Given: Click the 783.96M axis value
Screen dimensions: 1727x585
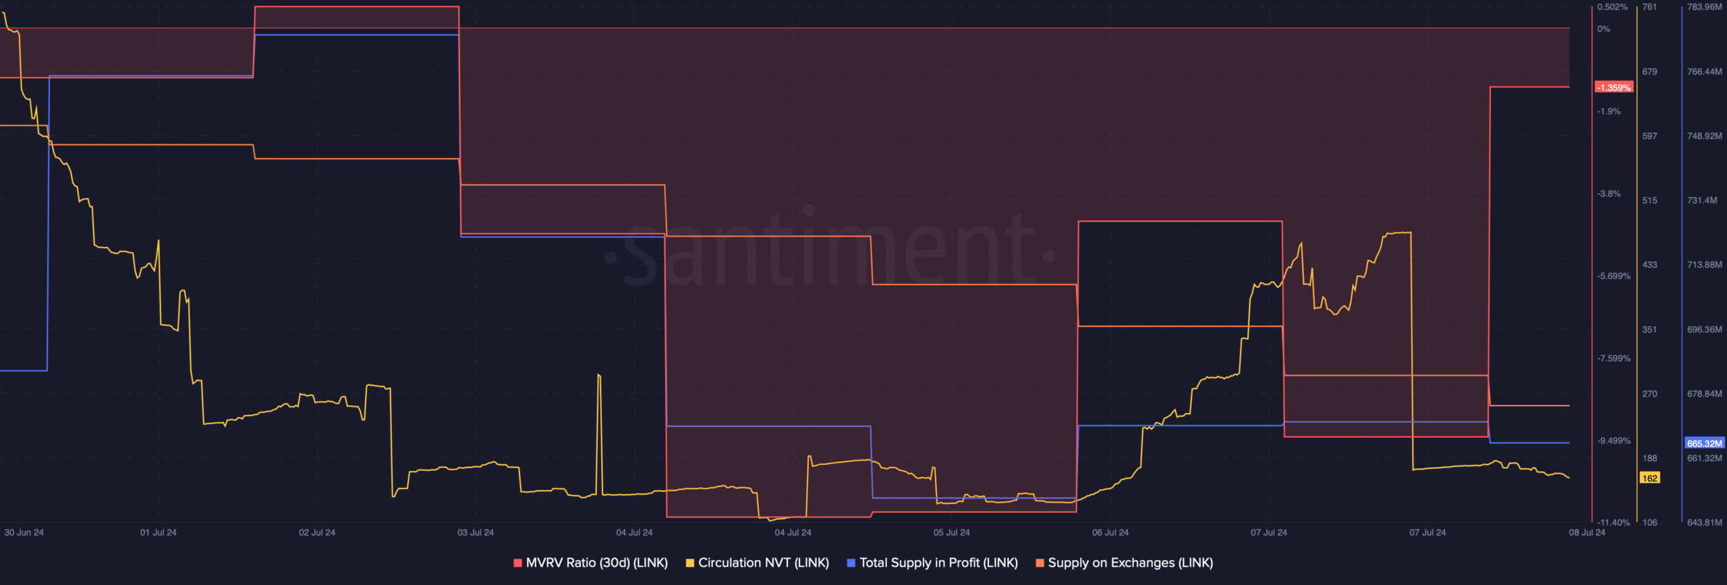Looking at the screenshot, I should tap(1704, 7).
